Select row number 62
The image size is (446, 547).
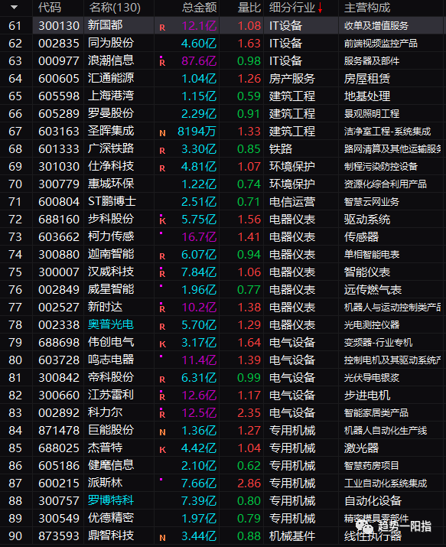pos(15,44)
